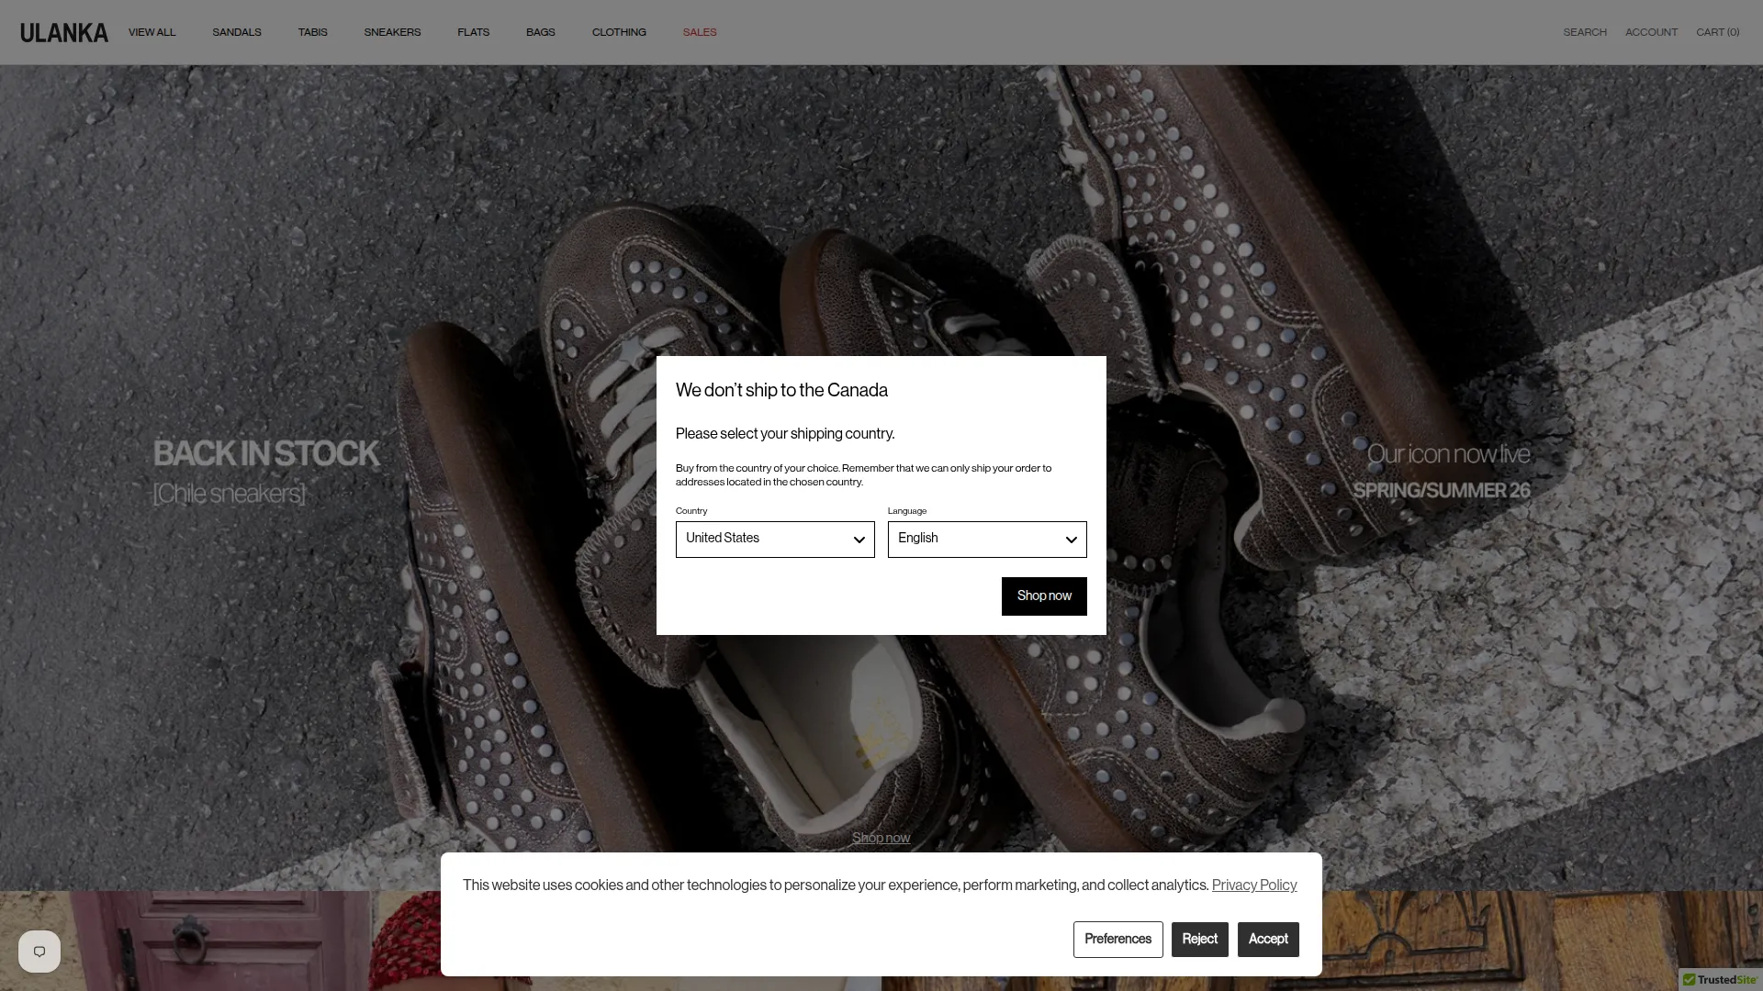Click the Our icon now live text
Image resolution: width=1763 pixels, height=991 pixels.
[1448, 454]
